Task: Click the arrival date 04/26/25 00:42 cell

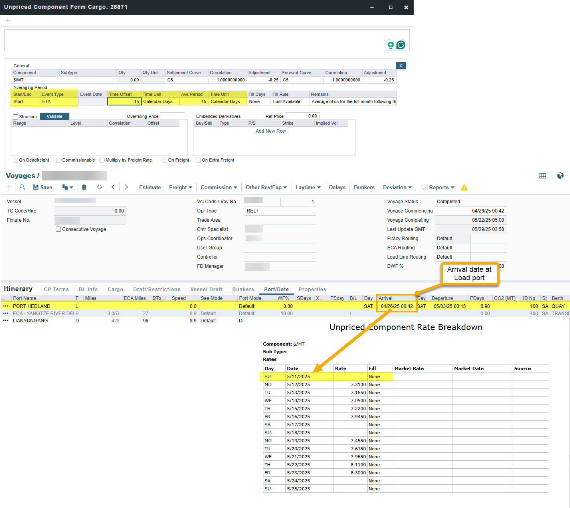Action: [x=397, y=306]
